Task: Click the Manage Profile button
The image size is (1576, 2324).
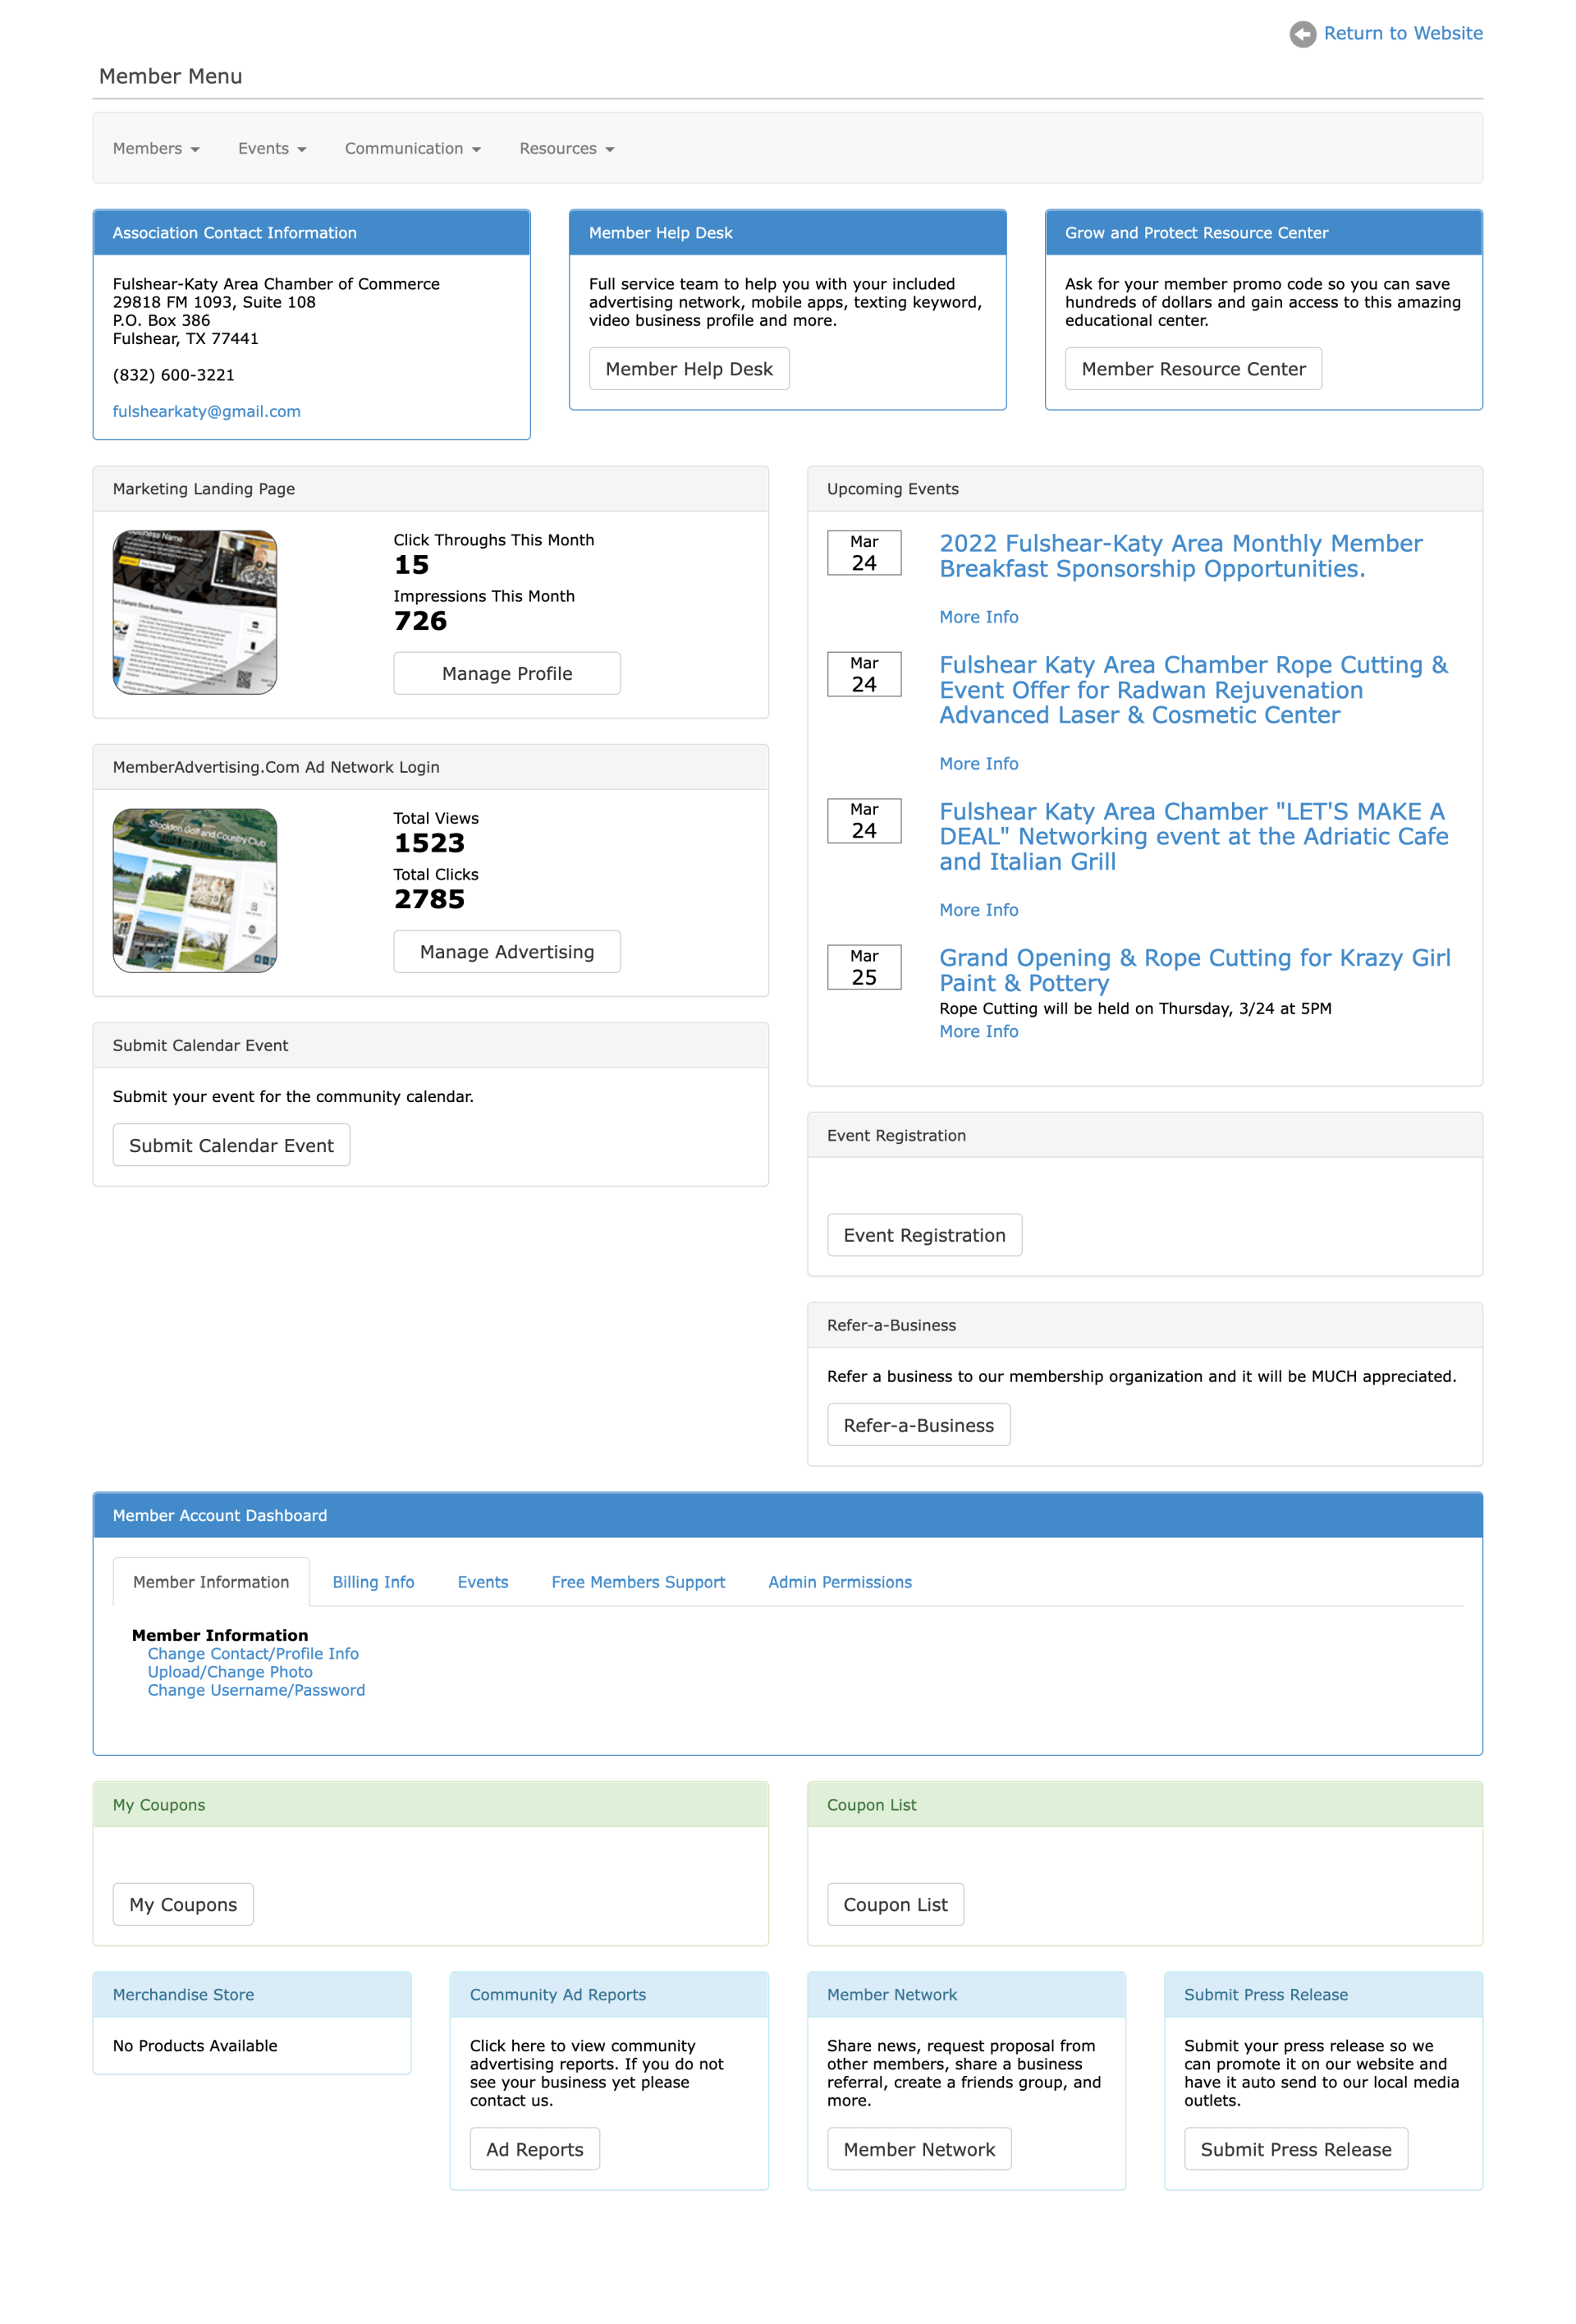Action: tap(506, 673)
